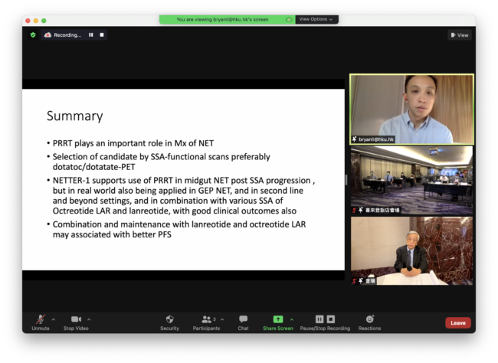Click the red Leave button
This screenshot has width=498, height=363.
coord(457,322)
